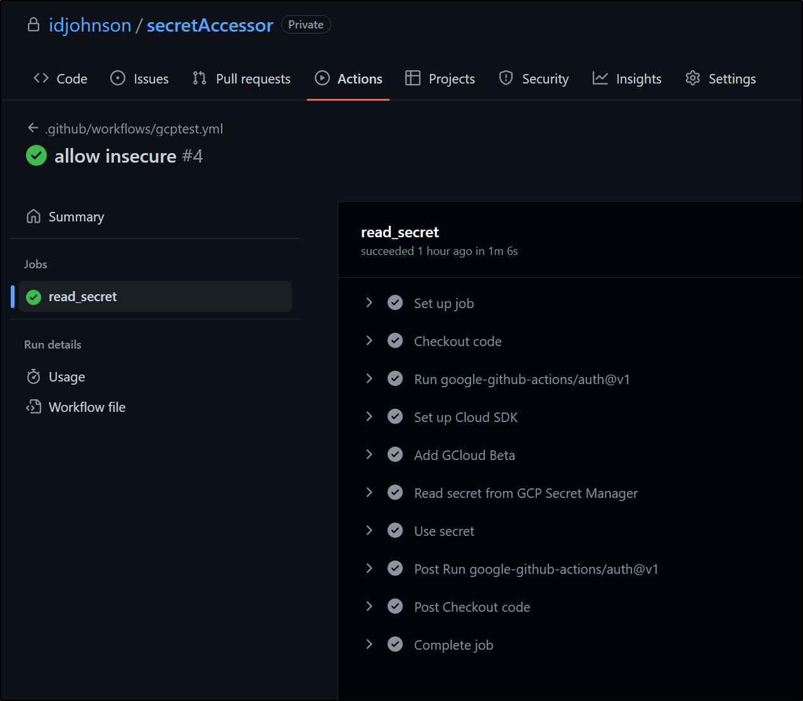Screen dimensions: 803x701
Task: Select the read_secret job in sidebar
Action: click(x=155, y=297)
